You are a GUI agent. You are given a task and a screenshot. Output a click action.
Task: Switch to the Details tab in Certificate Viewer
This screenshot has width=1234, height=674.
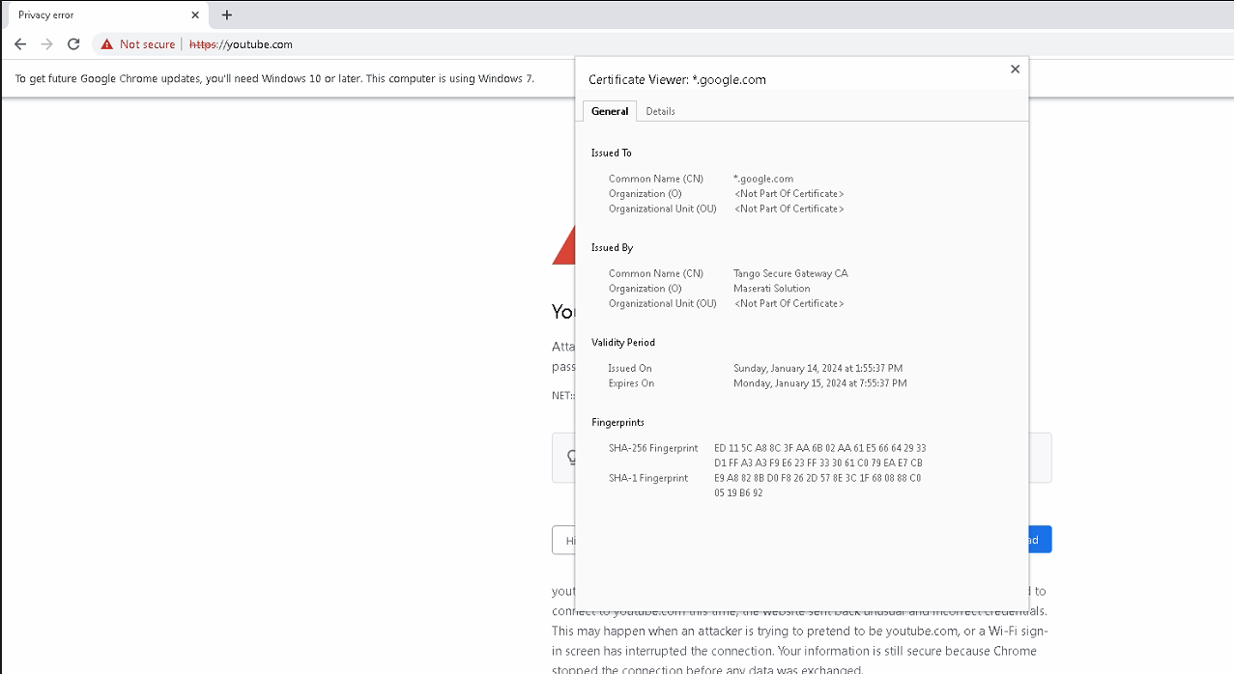coord(660,111)
